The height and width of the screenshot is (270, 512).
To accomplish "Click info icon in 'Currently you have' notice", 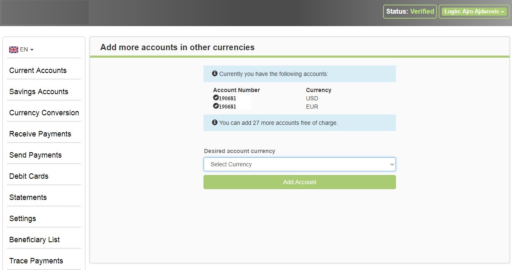I will [x=215, y=73].
